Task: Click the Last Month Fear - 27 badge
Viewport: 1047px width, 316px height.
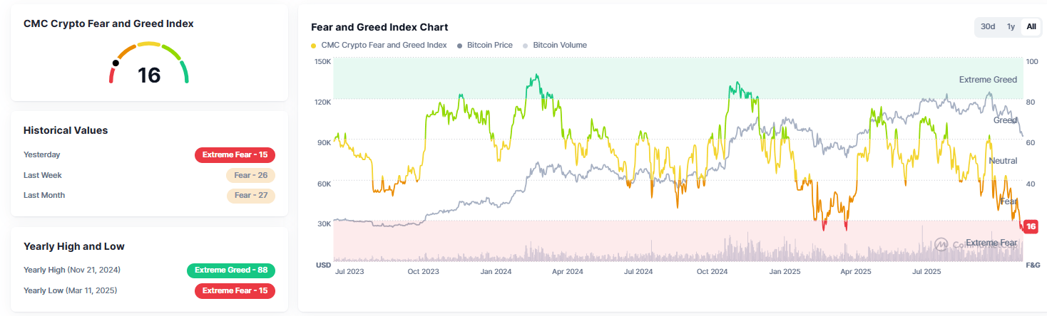Action: [x=250, y=195]
